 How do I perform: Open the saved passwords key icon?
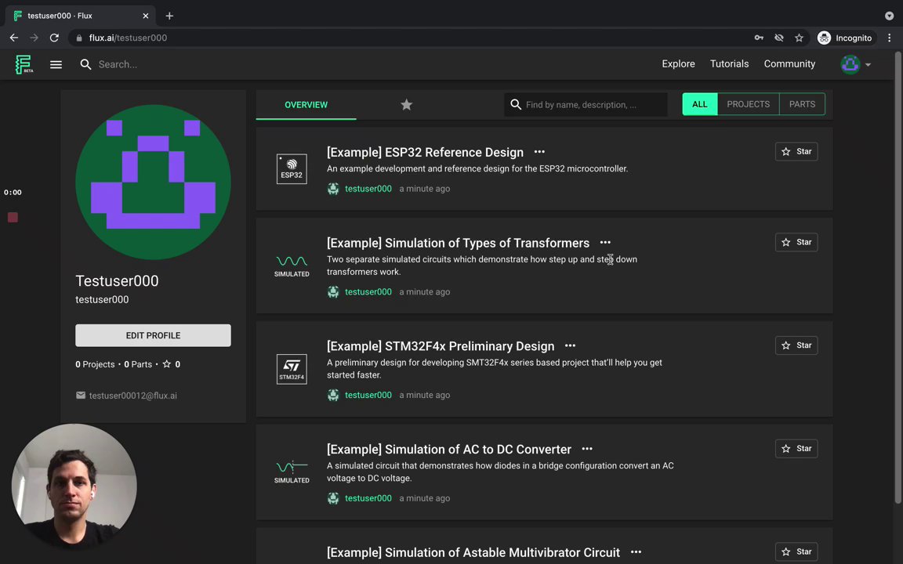759,38
